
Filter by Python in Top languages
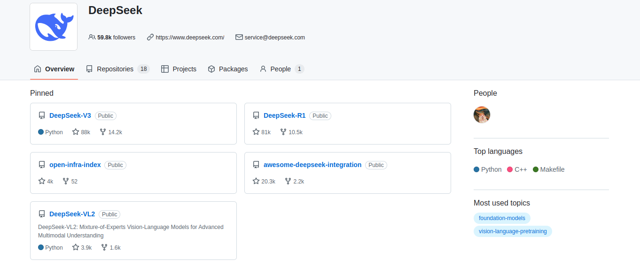point(488,169)
